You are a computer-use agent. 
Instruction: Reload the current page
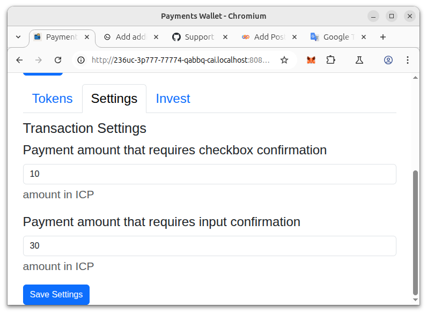point(58,60)
